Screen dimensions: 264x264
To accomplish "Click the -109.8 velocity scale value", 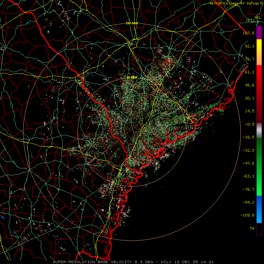I will point(247,215).
